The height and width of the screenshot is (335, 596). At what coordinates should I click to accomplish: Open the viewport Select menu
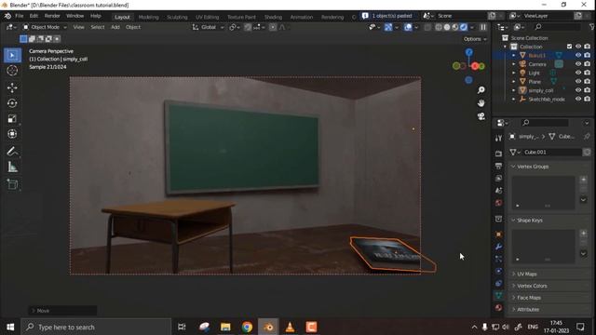(x=97, y=27)
